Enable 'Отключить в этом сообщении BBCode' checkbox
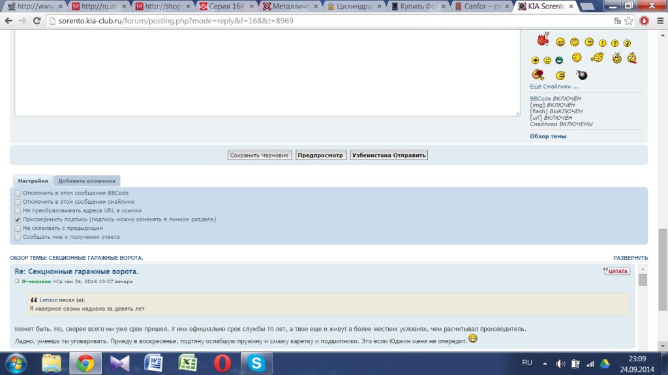 [18, 193]
